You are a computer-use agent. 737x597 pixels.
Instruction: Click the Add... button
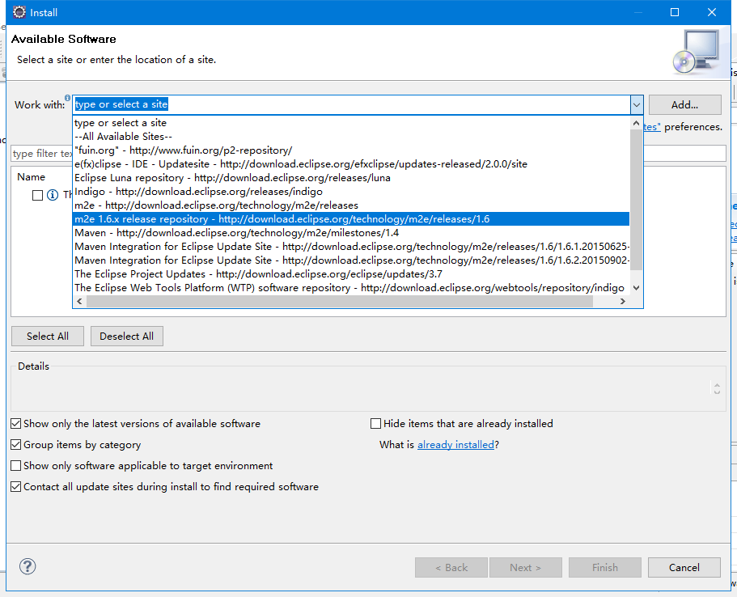[685, 105]
